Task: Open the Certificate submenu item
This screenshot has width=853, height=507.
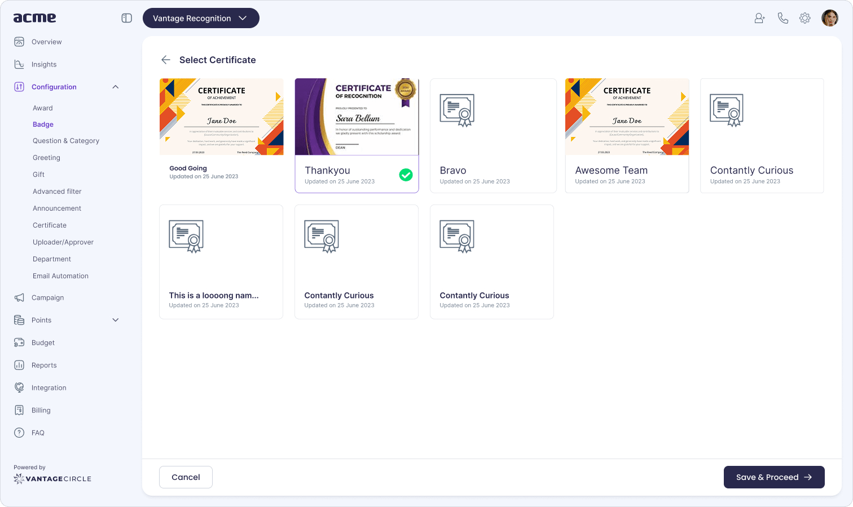Action: pos(50,225)
